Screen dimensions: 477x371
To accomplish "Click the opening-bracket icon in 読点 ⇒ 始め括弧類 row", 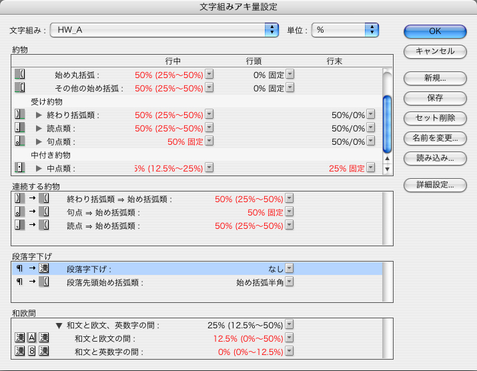I will click(44, 226).
